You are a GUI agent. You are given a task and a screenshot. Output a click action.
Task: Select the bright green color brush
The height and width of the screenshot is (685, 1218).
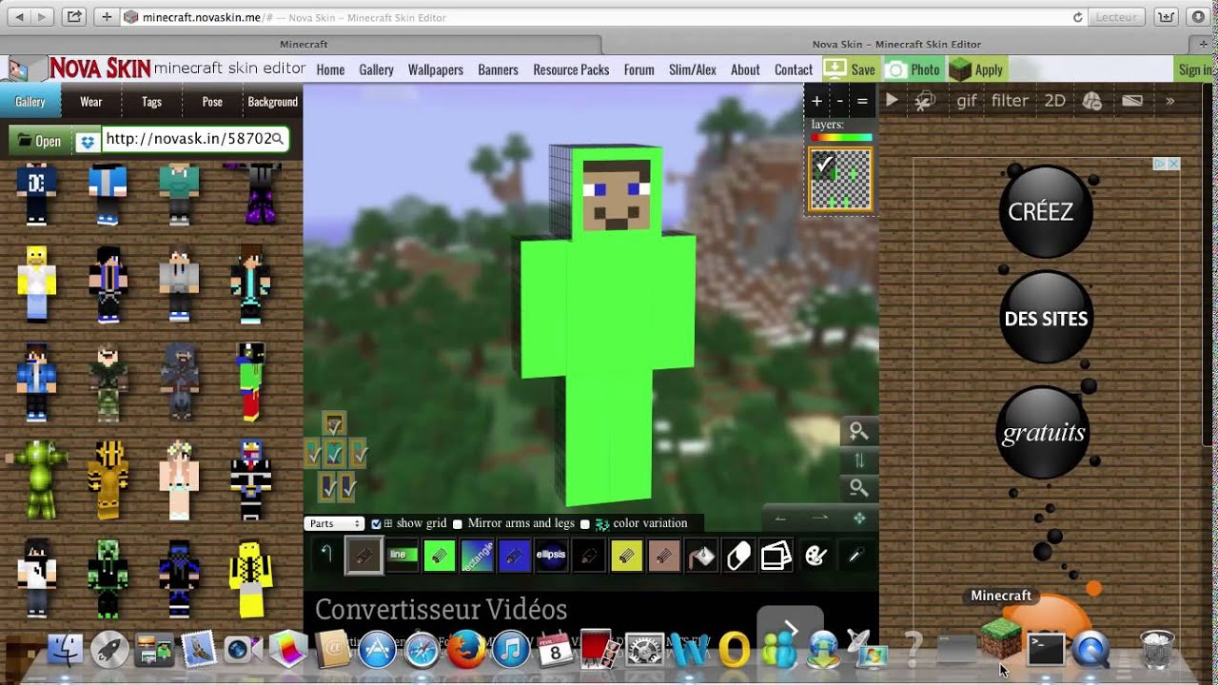click(439, 556)
